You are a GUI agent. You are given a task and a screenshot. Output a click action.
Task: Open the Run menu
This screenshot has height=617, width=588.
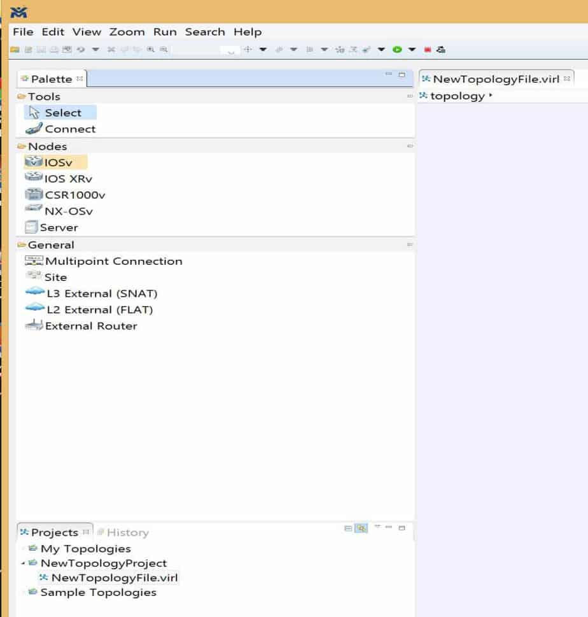click(x=165, y=32)
